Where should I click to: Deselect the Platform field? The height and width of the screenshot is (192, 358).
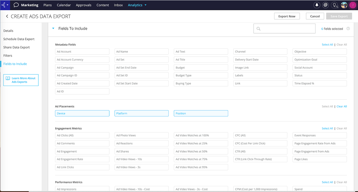click(142, 113)
